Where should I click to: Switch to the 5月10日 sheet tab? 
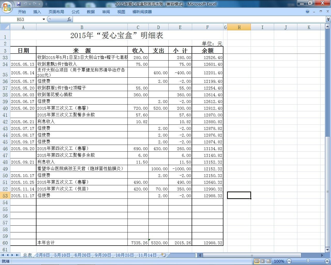(x=62, y=255)
